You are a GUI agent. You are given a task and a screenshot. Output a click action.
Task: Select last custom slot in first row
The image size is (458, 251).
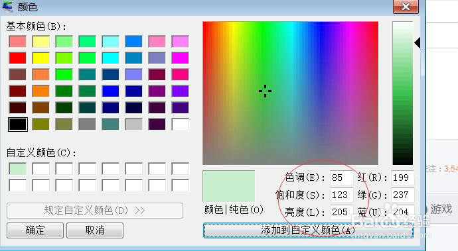pyautogui.click(x=181, y=169)
